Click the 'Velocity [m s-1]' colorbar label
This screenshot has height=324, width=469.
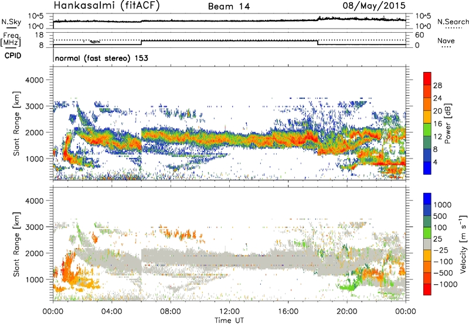(x=463, y=244)
